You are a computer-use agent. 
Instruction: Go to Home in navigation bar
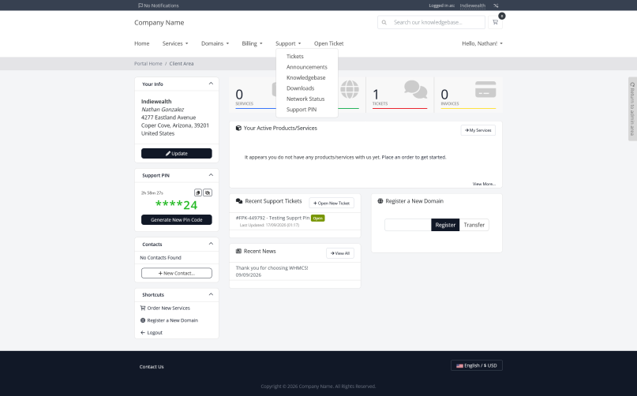coord(142,43)
